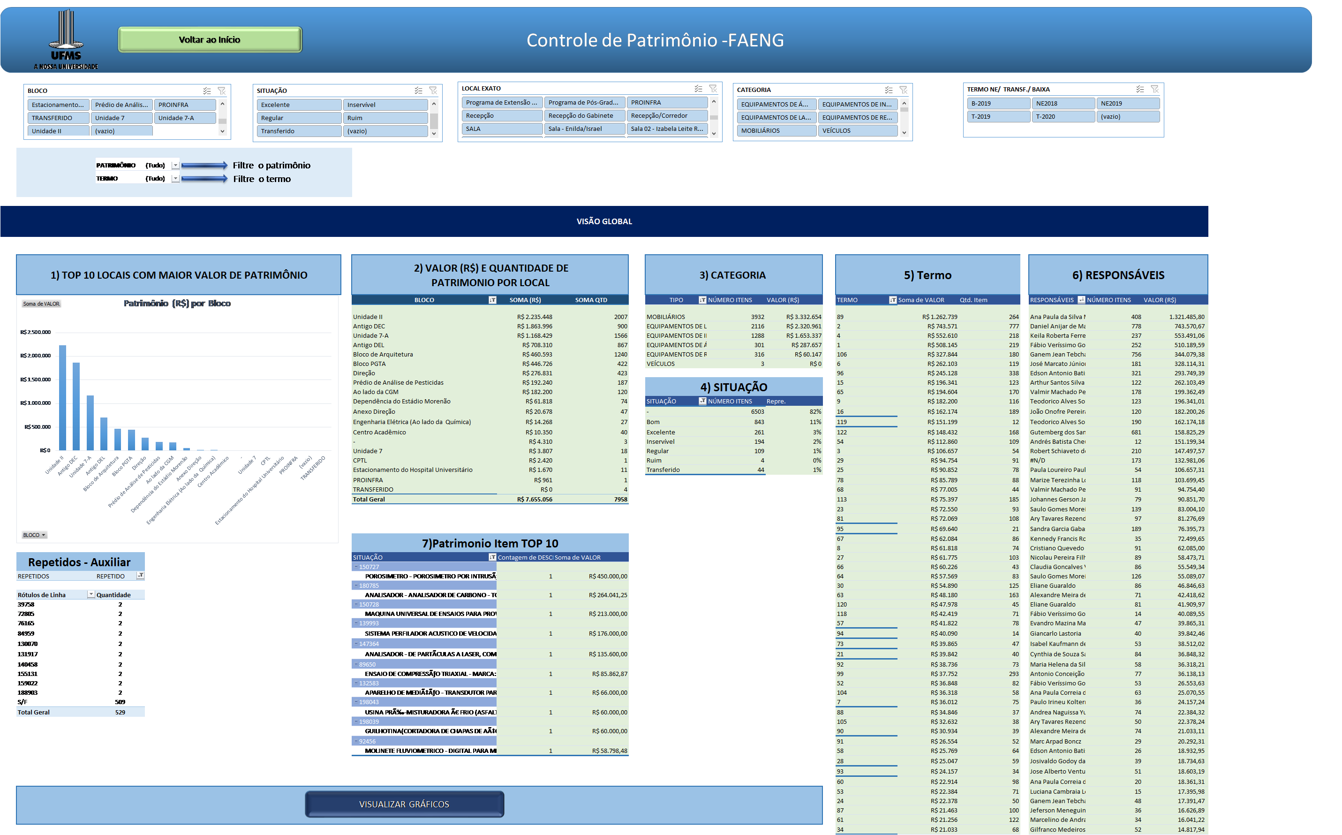Clear filter on SITUAÇÃO slicer
1342x835 pixels.
click(x=433, y=91)
